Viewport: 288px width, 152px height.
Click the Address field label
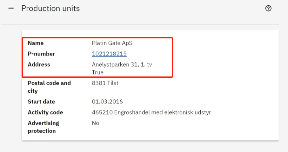[39, 64]
